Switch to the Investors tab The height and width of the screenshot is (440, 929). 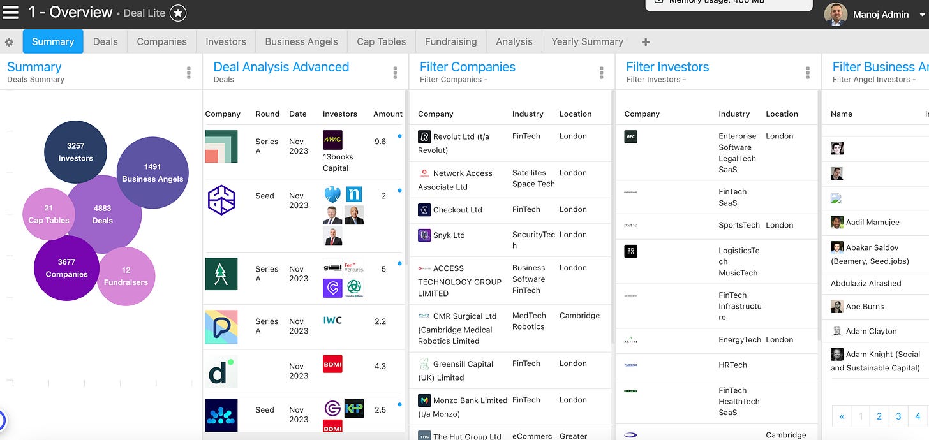pyautogui.click(x=226, y=41)
